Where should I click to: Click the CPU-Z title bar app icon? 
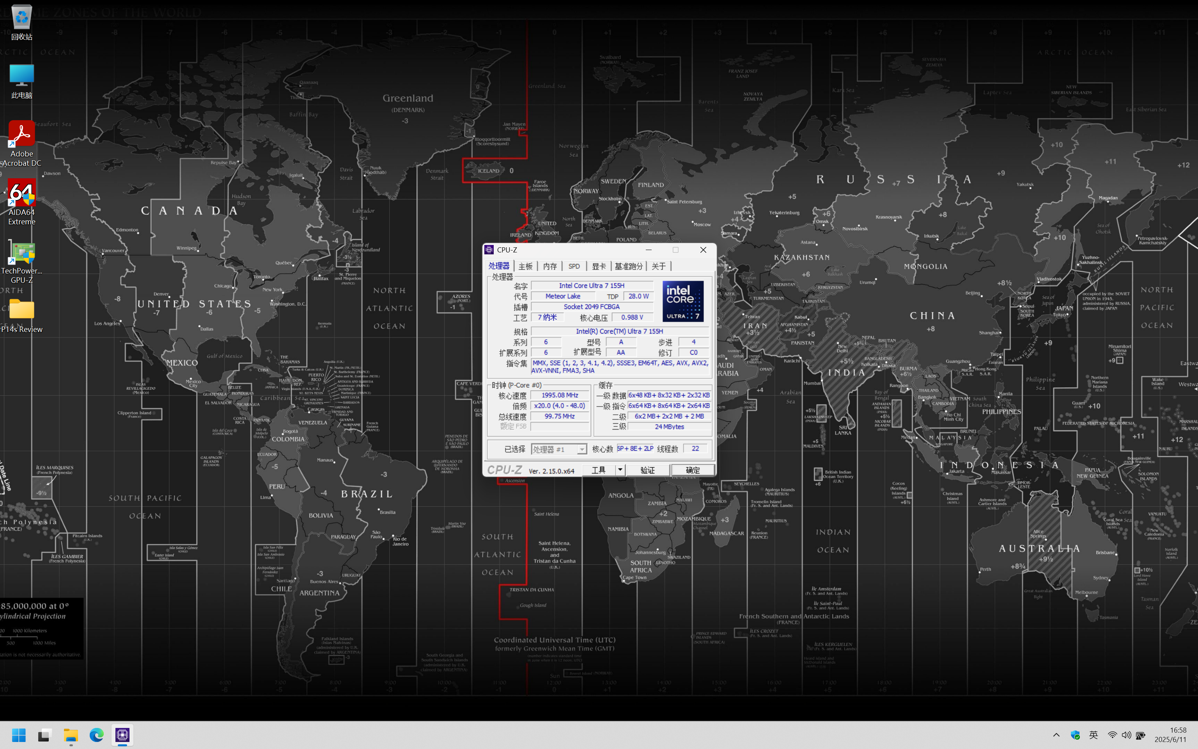tap(489, 250)
